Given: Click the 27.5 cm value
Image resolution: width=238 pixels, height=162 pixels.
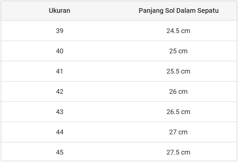Looking at the screenshot, I should click(x=178, y=152).
